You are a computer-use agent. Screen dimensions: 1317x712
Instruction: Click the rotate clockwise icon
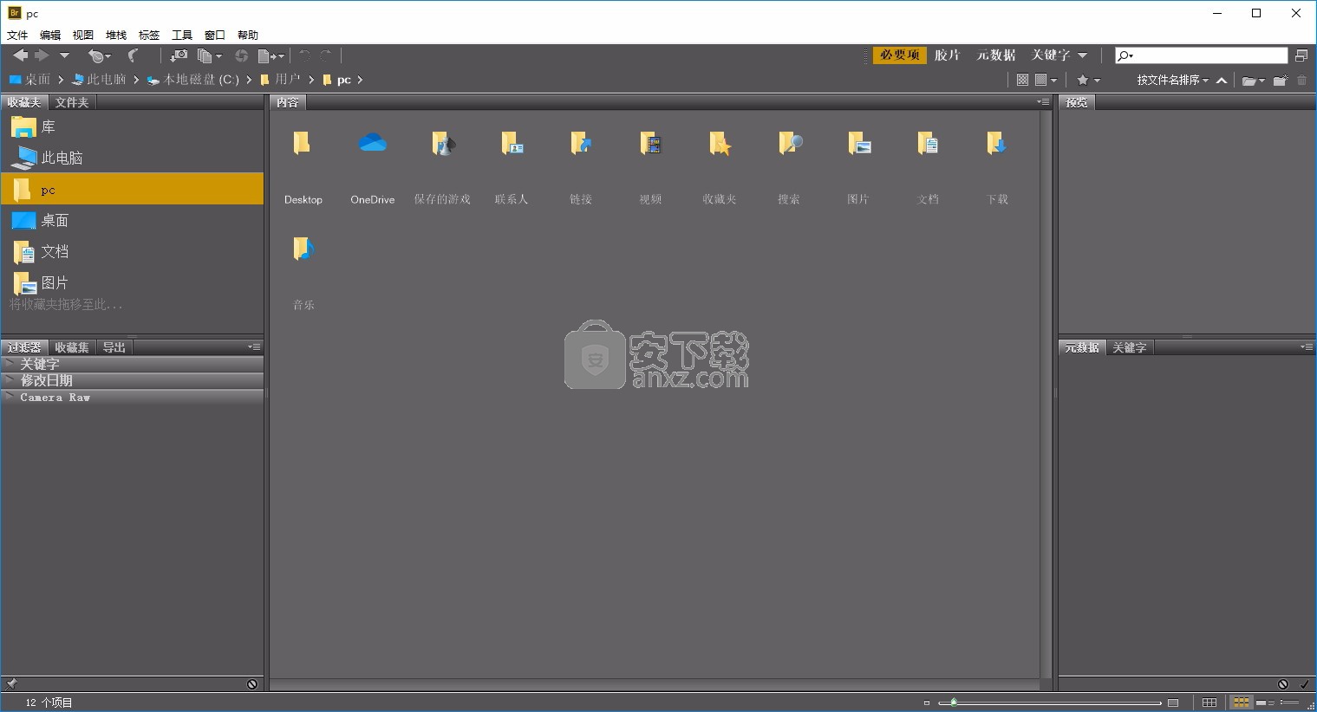pyautogui.click(x=326, y=55)
